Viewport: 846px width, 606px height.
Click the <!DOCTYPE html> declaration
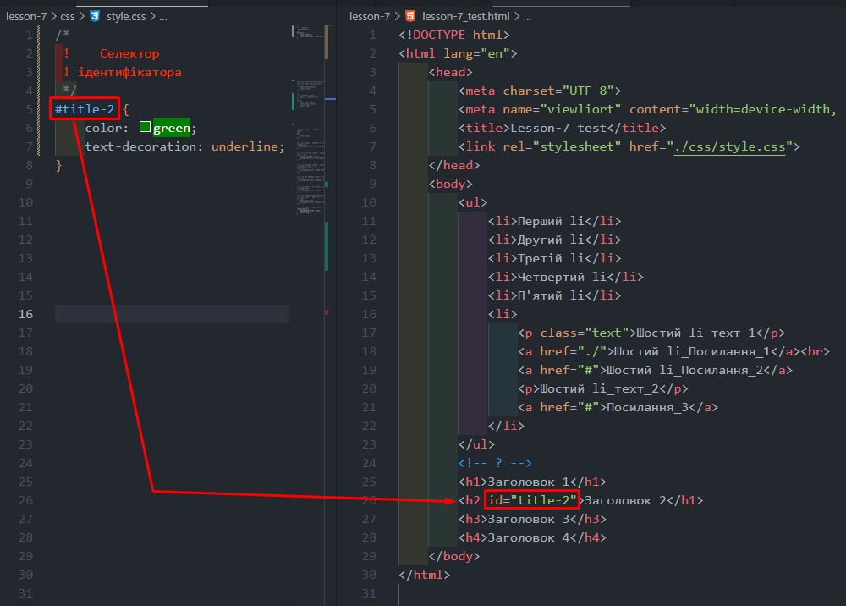pos(454,35)
